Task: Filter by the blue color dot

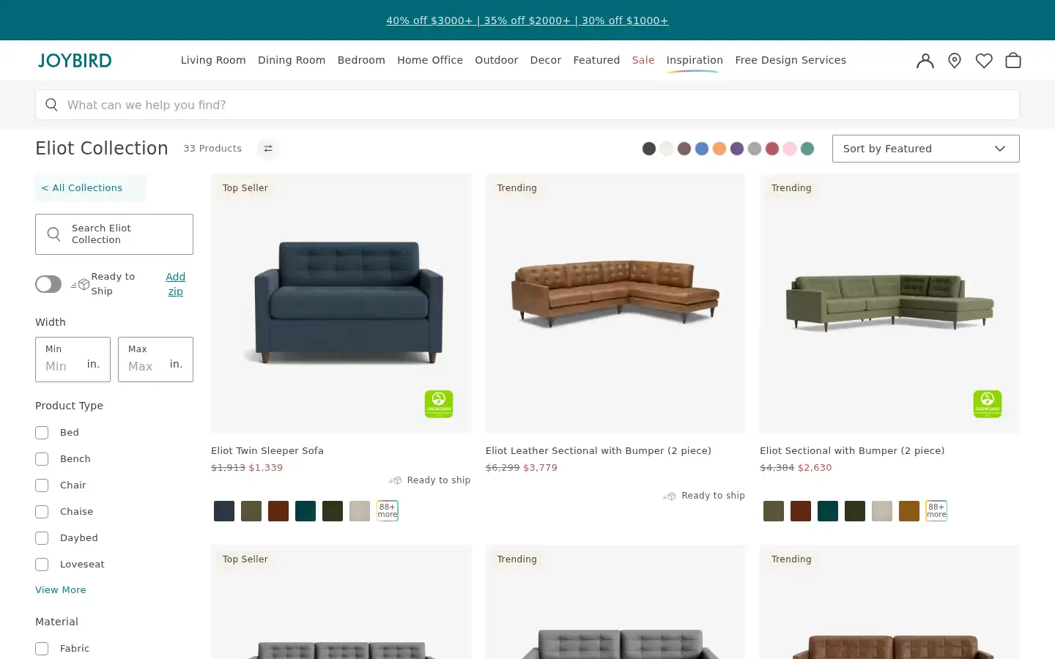Action: [702, 149]
